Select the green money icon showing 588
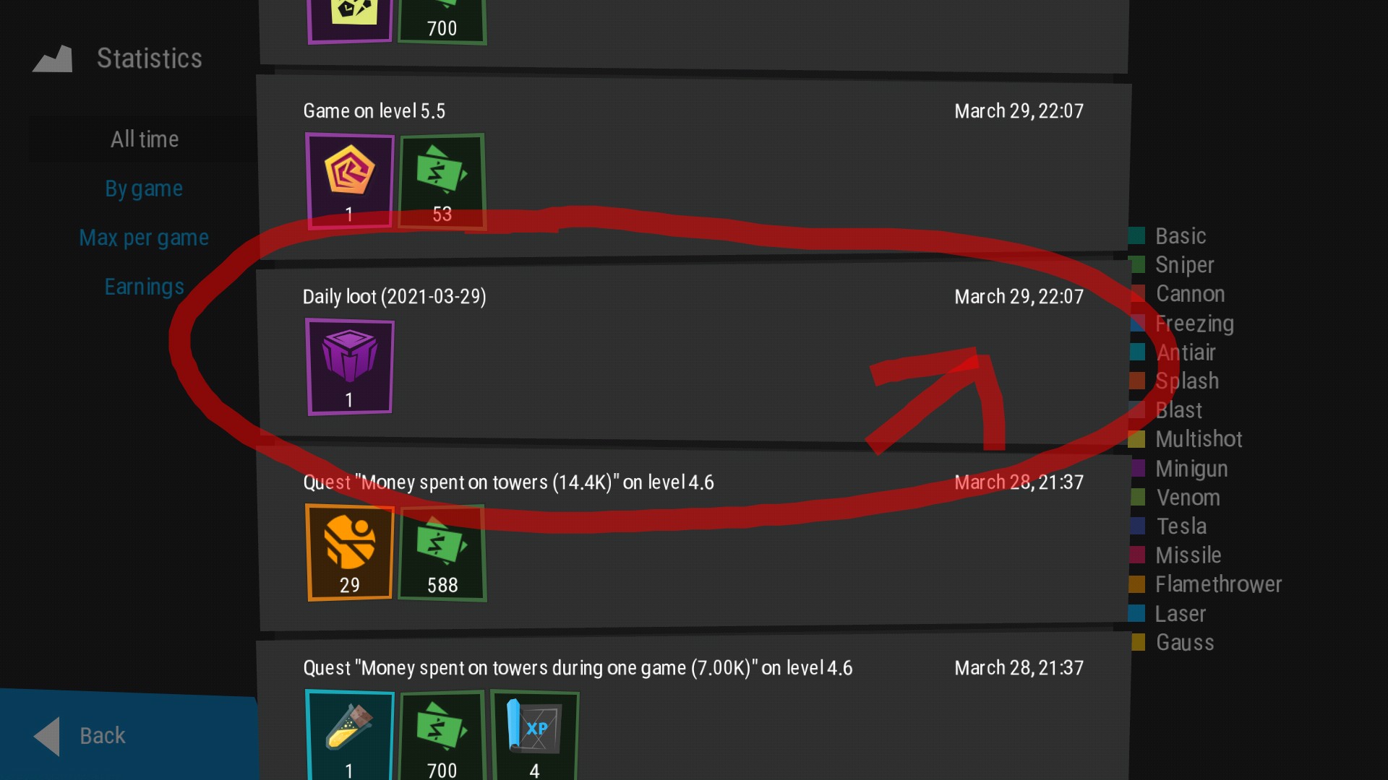 442,552
